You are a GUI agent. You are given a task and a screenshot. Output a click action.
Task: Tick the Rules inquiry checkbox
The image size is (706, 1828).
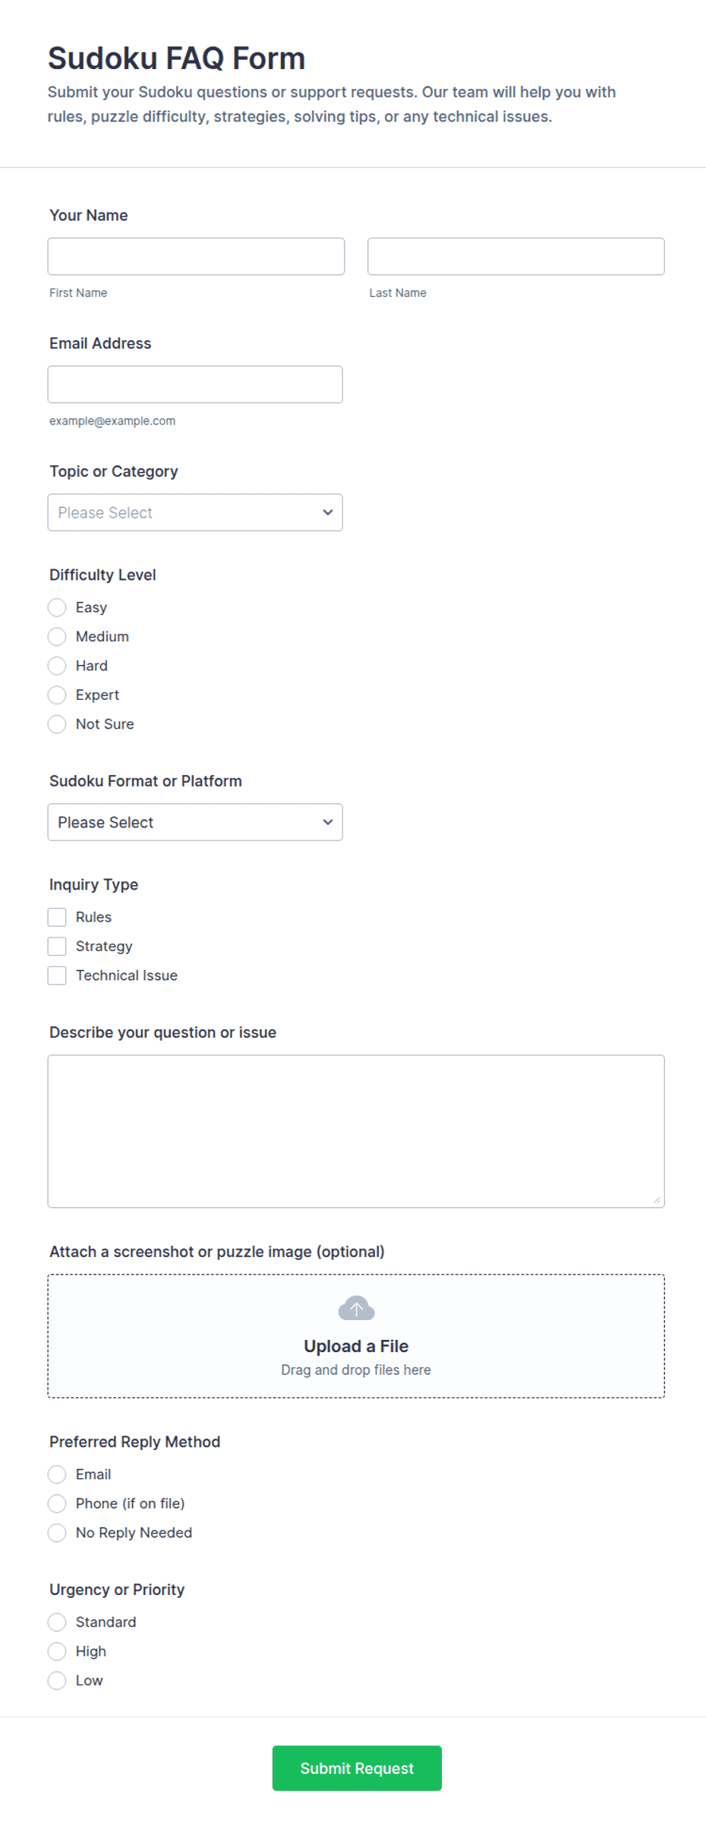click(x=57, y=917)
